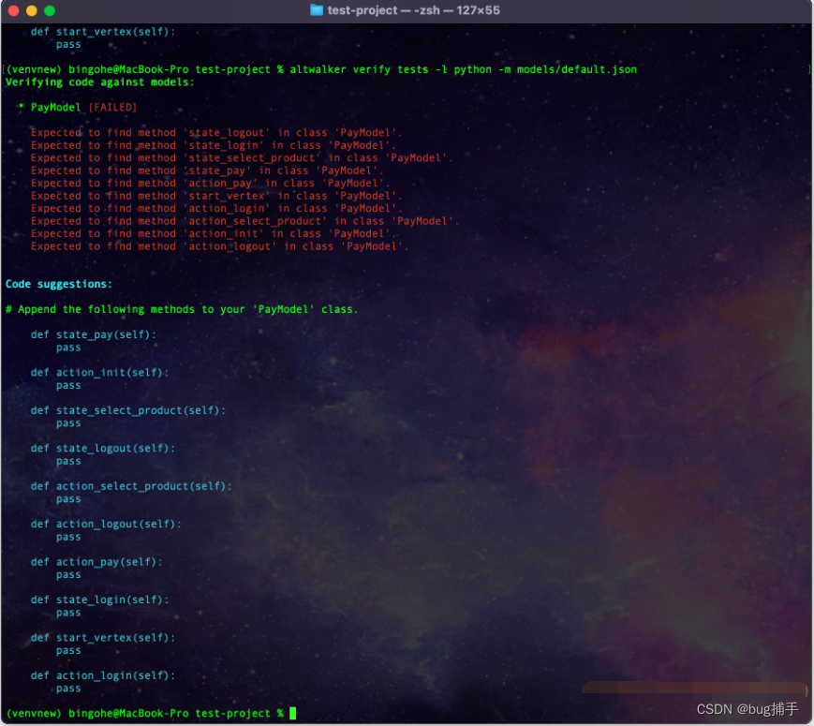Click the 'def state_logout(self):' line

(x=103, y=448)
